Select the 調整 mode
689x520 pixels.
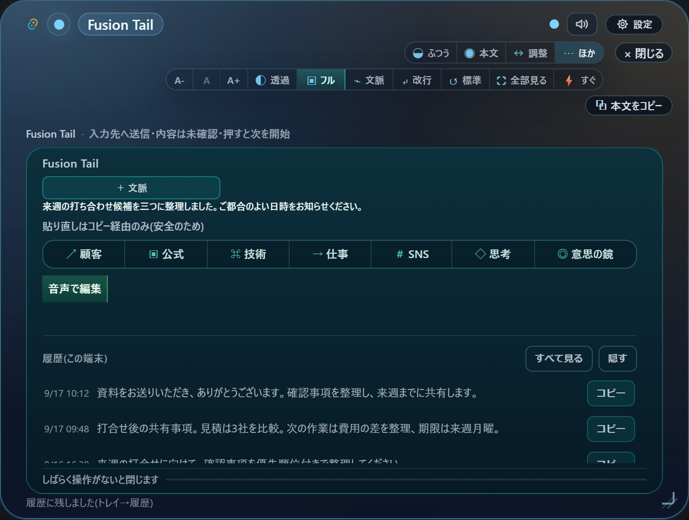530,53
